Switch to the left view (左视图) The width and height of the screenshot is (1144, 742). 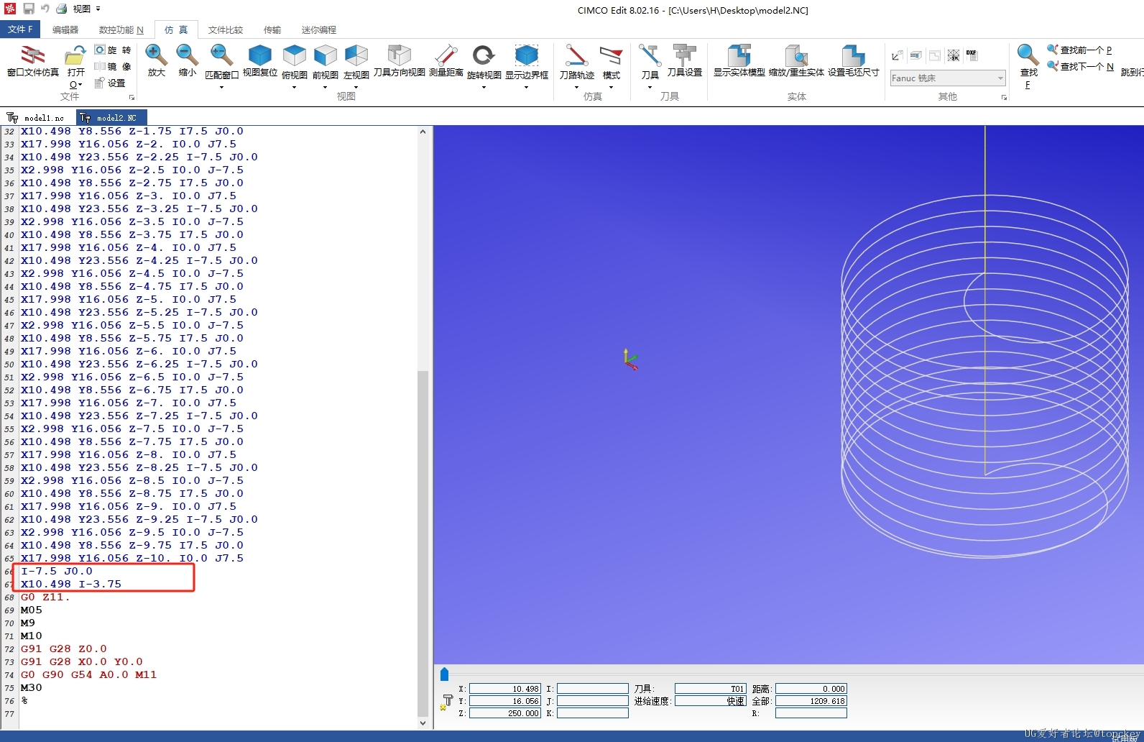pos(356,61)
